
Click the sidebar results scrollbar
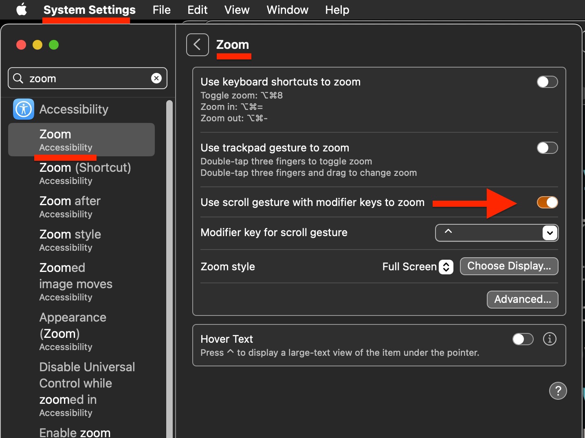coord(169,269)
